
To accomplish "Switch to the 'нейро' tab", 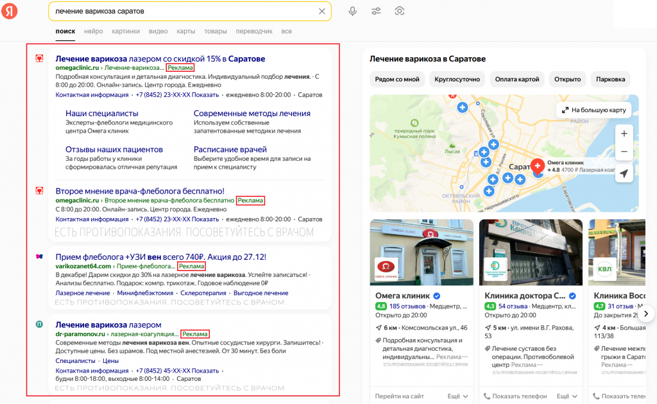I will pos(94,31).
